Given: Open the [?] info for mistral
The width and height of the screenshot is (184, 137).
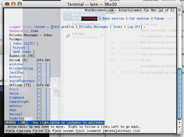Looking at the screenshot, I should click(x=39, y=77).
